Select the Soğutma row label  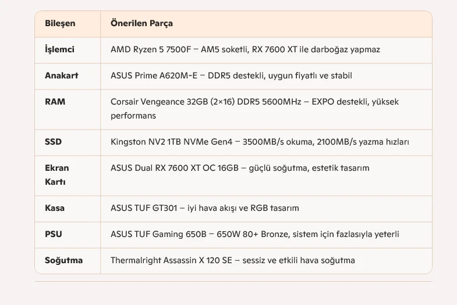pyautogui.click(x=63, y=260)
